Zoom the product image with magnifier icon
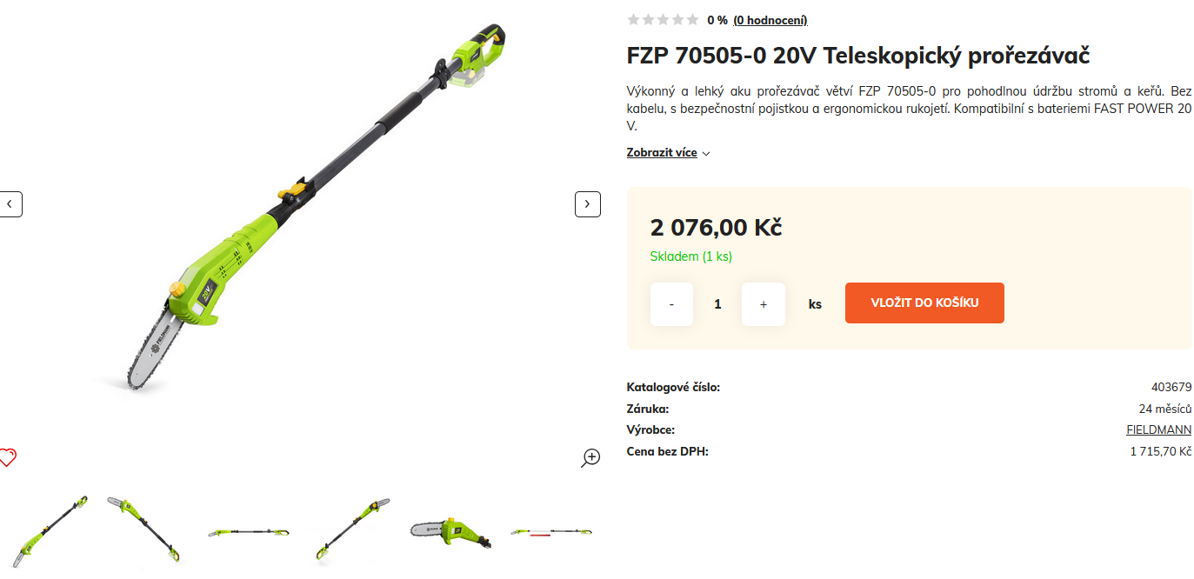 [x=591, y=458]
